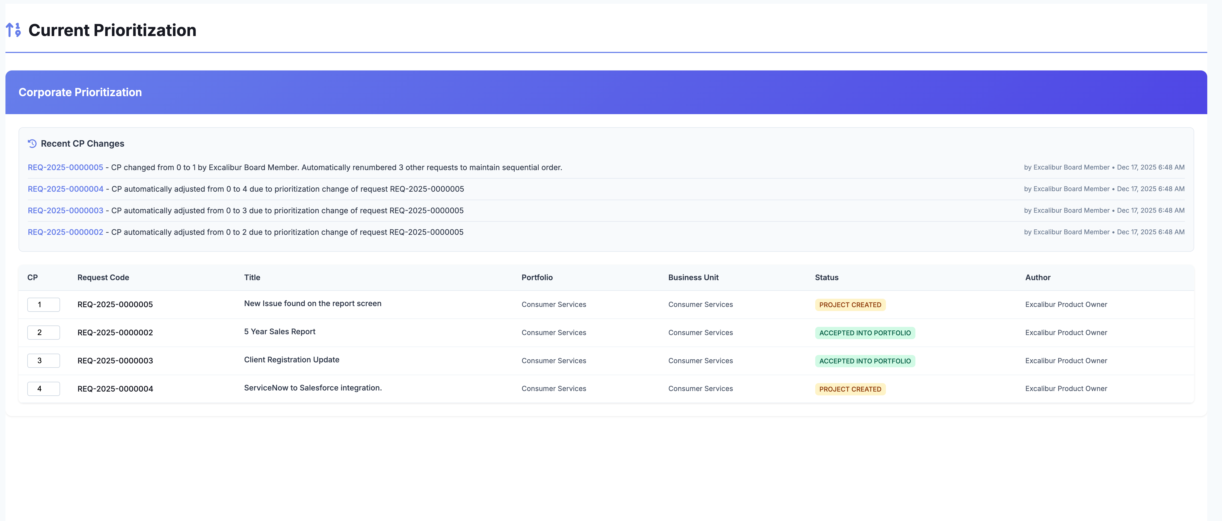The image size is (1222, 521).
Task: Open REQ-2025-0000003 link in recent changes
Action: (66, 211)
